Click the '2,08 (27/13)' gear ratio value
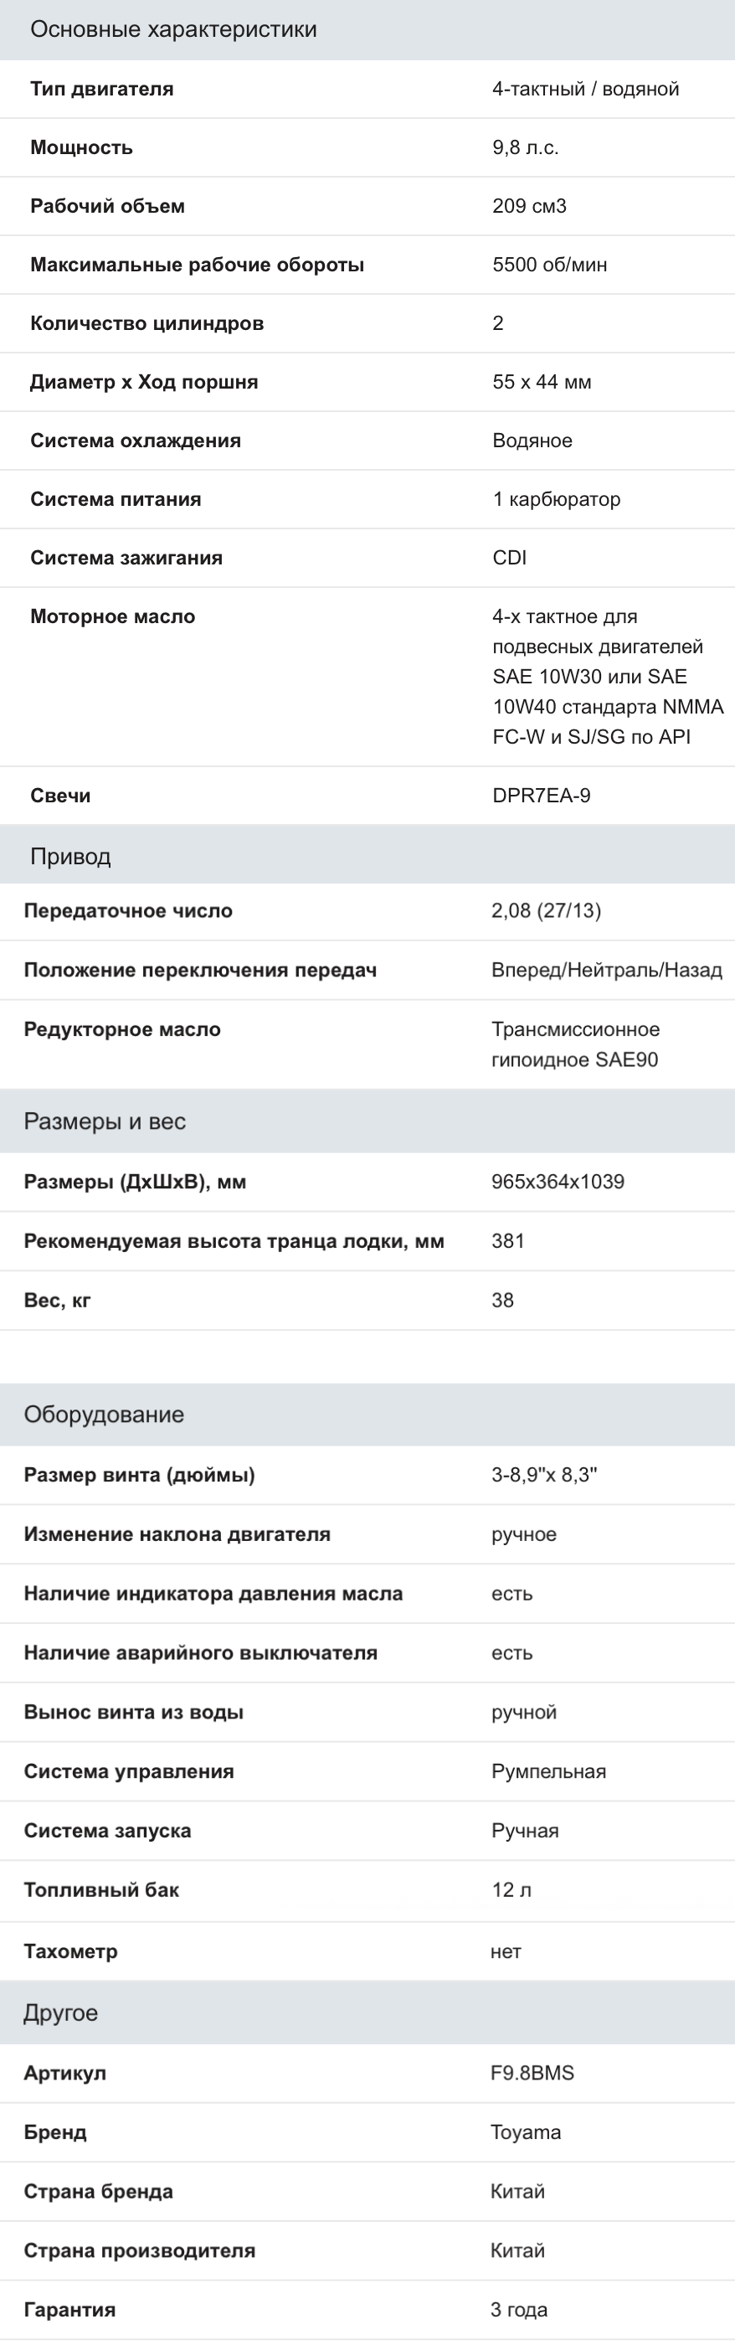Screen dimensions: 735x2350 pos(545,910)
